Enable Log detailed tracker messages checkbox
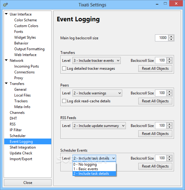The width and height of the screenshot is (185, 190). pyautogui.click(x=64, y=69)
